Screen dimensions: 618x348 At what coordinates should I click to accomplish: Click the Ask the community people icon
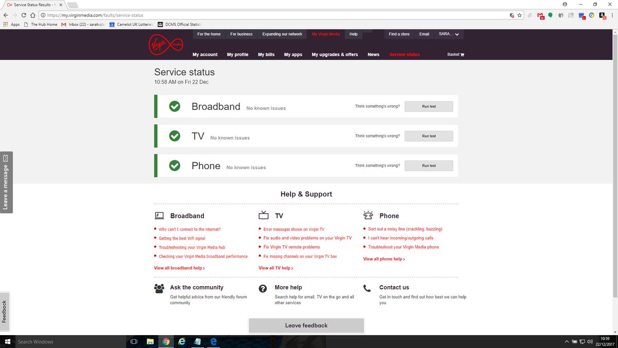pyautogui.click(x=159, y=288)
